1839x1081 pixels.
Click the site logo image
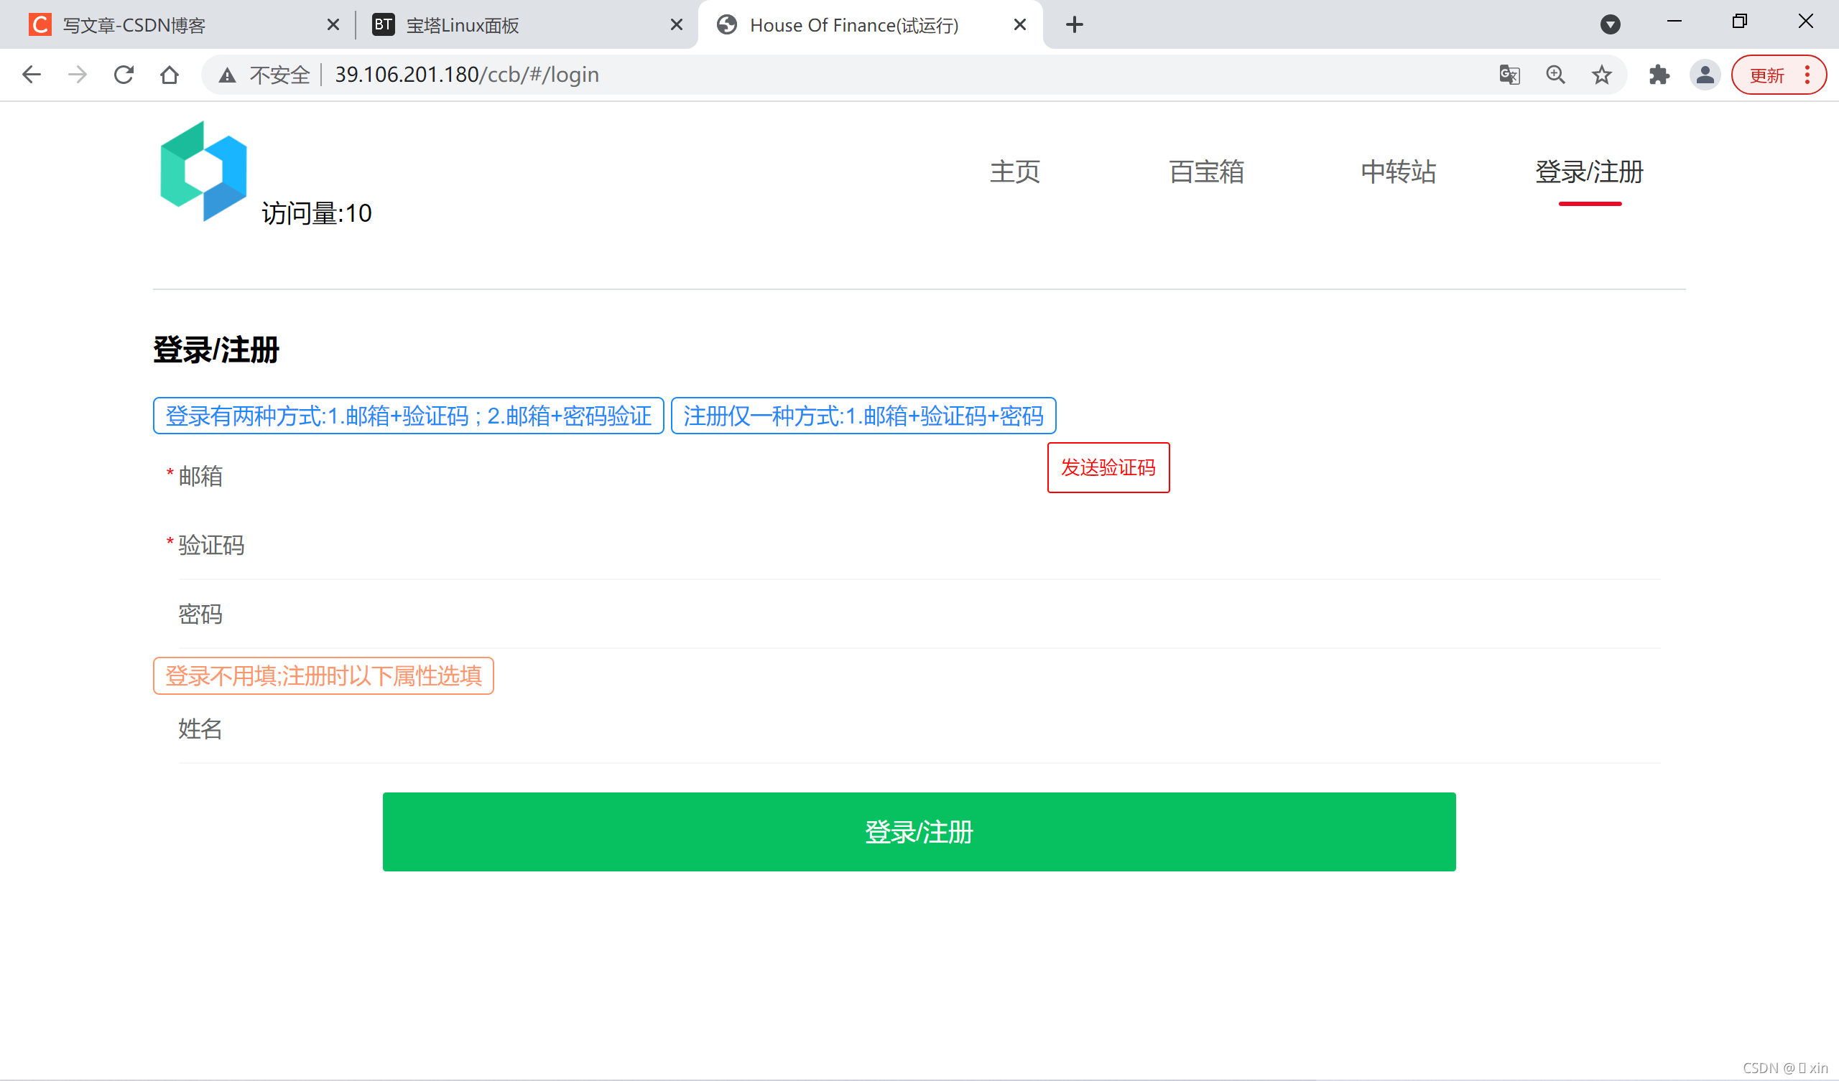click(x=203, y=172)
